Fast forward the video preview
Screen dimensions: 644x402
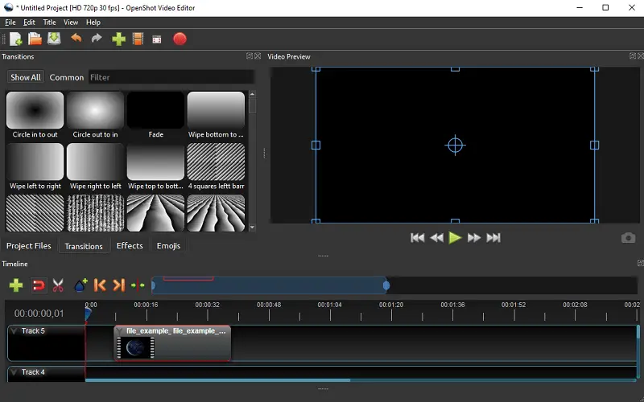pos(474,238)
